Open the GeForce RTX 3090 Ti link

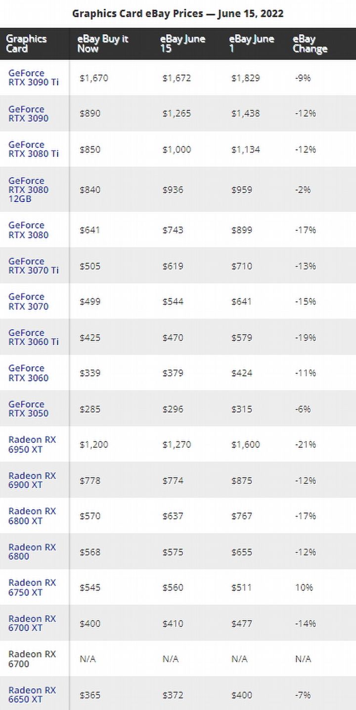point(33,78)
